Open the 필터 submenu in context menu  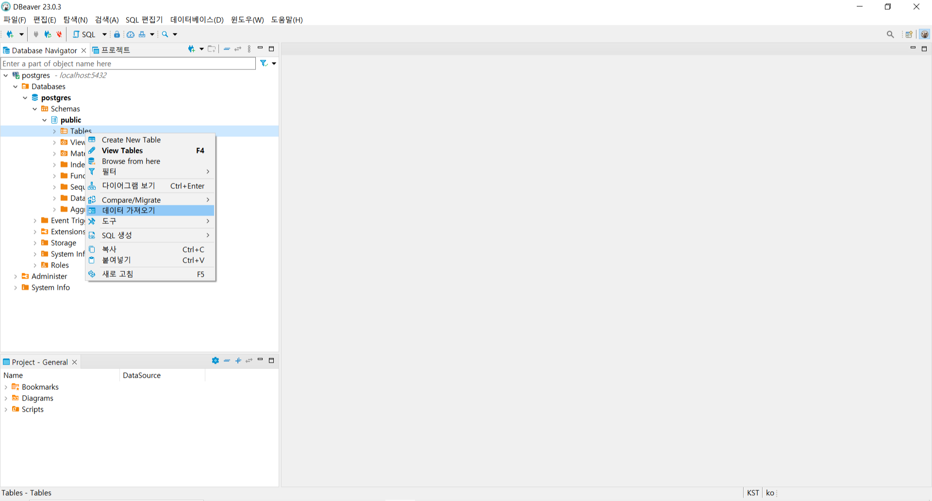[150, 171]
